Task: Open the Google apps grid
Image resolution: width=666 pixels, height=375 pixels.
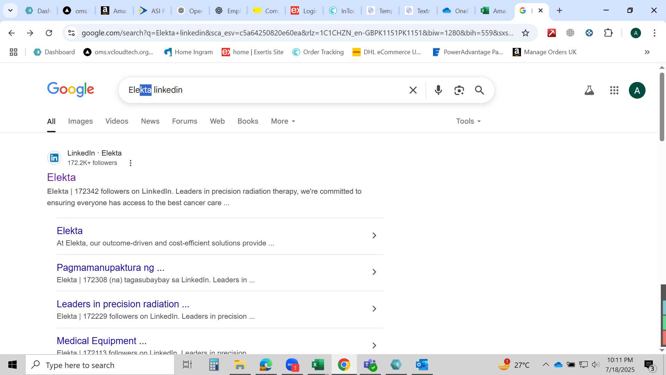Action: tap(614, 91)
